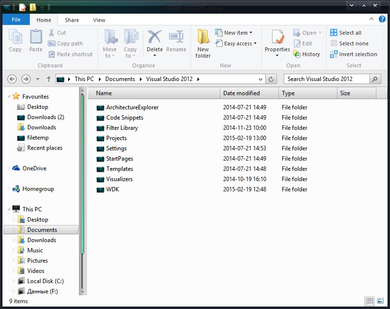
Task: Click the search magnifier icon
Action: (x=375, y=79)
